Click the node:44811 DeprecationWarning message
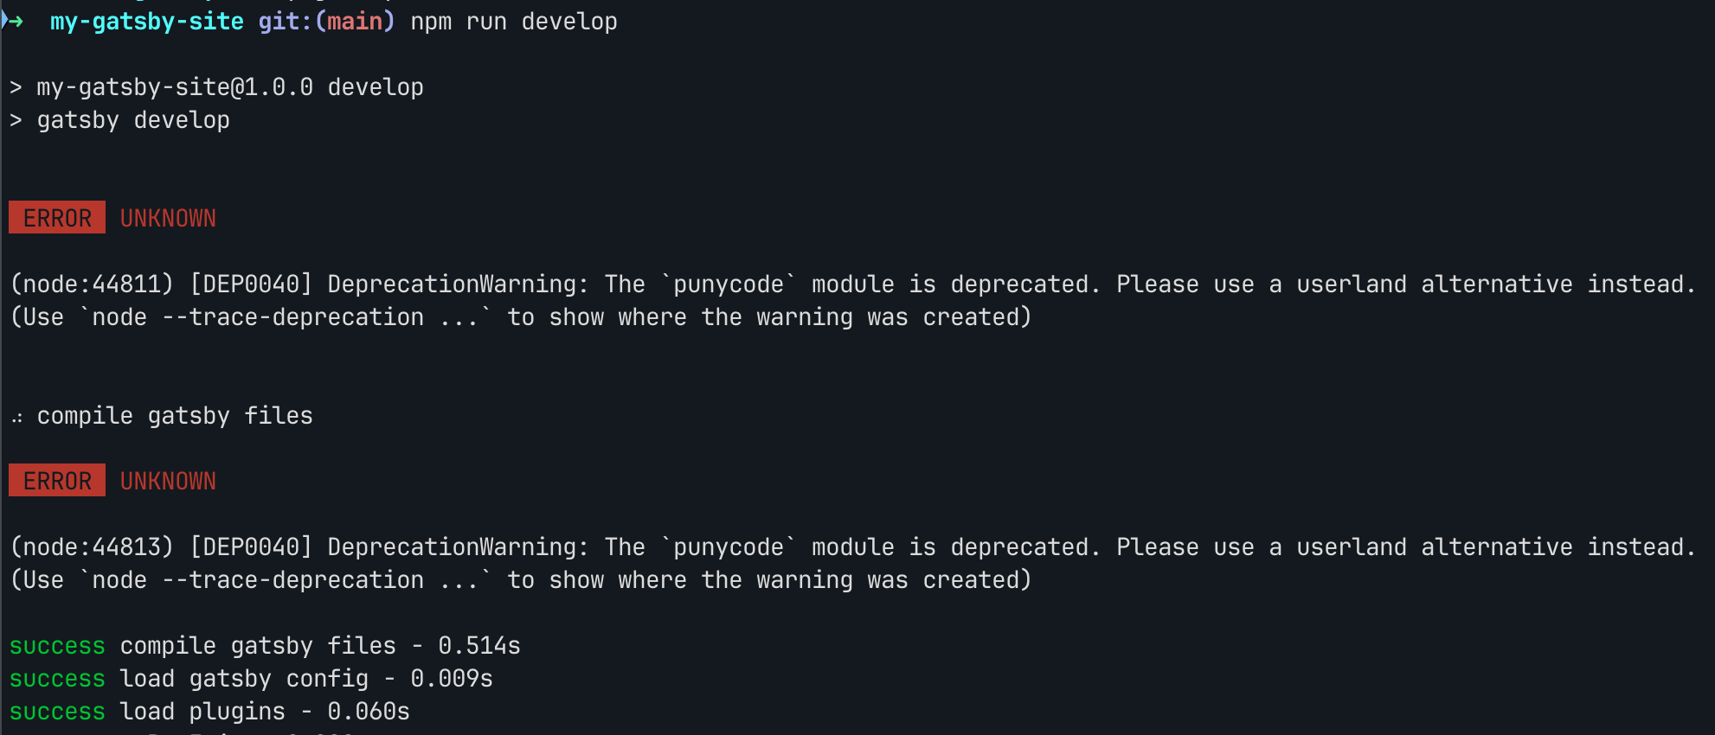1715x735 pixels. 853,284
